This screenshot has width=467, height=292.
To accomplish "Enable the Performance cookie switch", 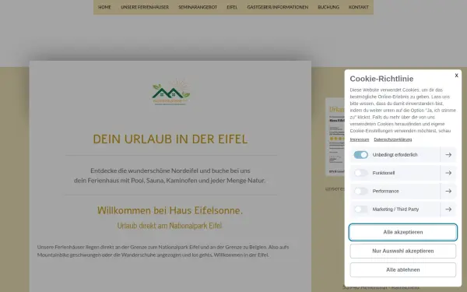I will pyautogui.click(x=360, y=192).
